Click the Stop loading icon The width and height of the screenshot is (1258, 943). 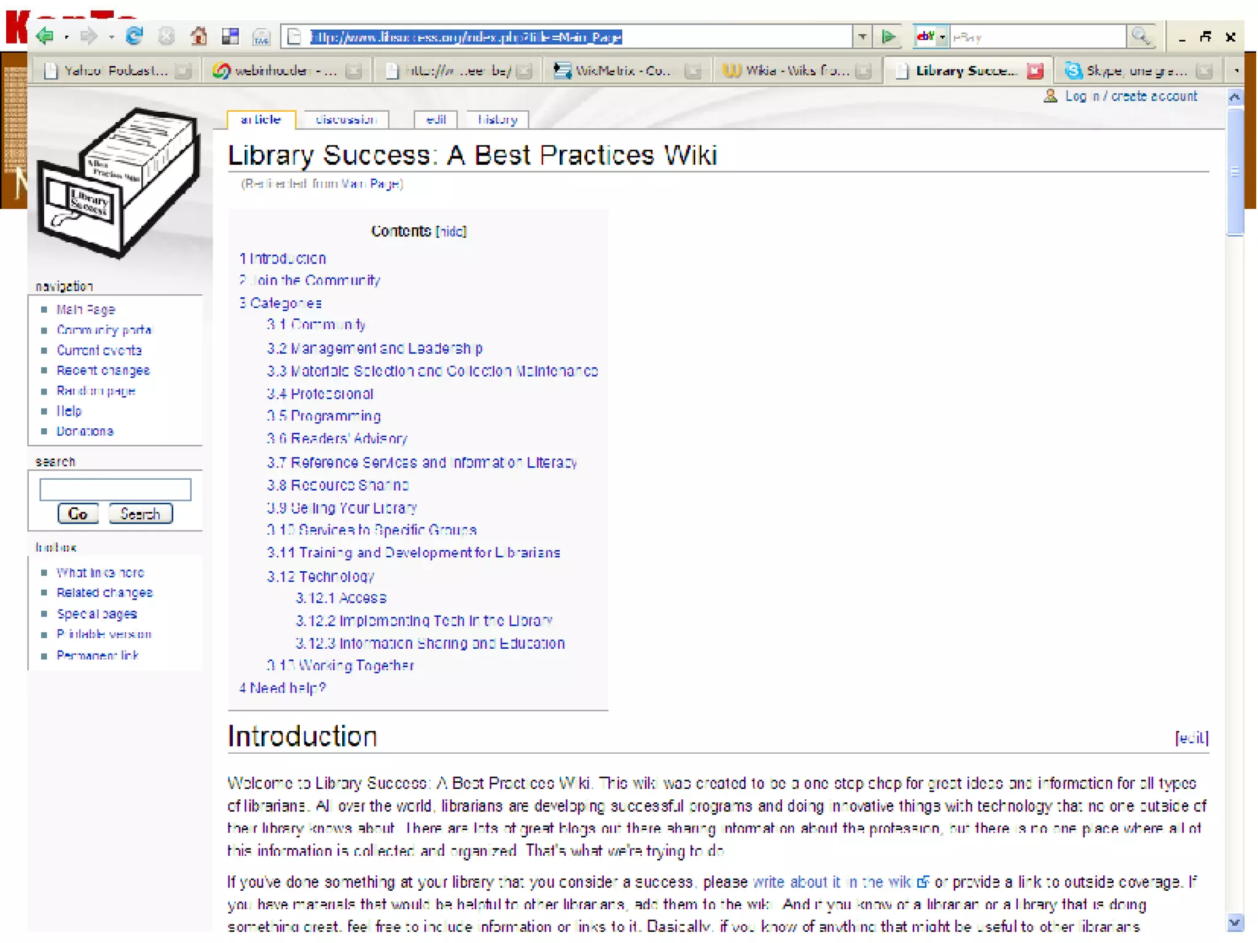pos(166,36)
